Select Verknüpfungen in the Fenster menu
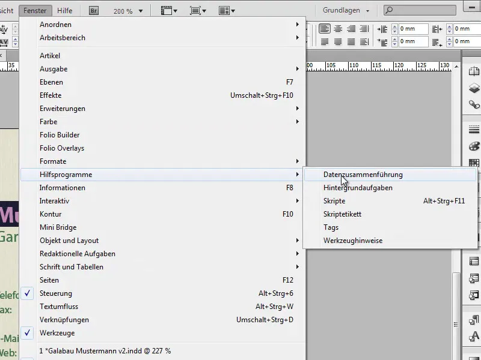This screenshot has width=481, height=360. pos(163,320)
